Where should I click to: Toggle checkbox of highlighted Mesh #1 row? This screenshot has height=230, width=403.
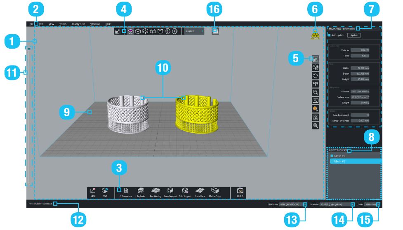(x=332, y=162)
